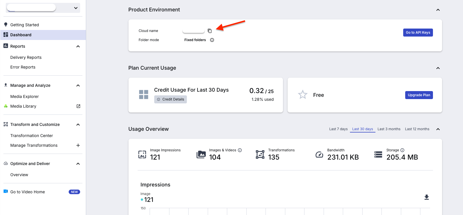Open Transformation Center
Screen dimensions: 463x215
tap(31, 136)
